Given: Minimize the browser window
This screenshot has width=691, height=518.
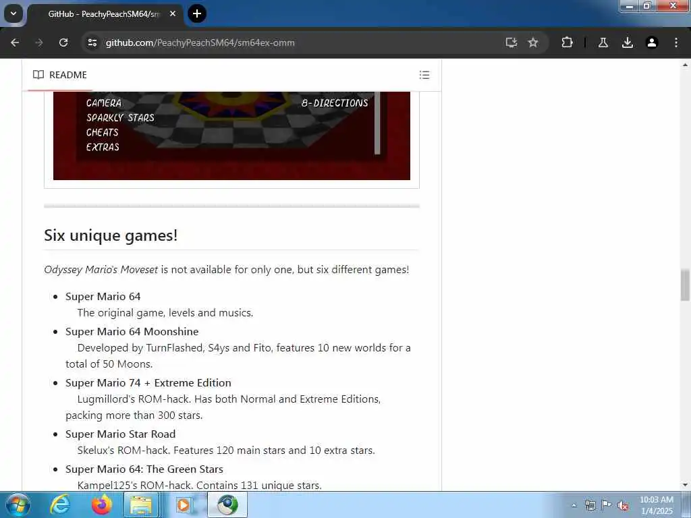Looking at the screenshot, I should click(x=630, y=6).
